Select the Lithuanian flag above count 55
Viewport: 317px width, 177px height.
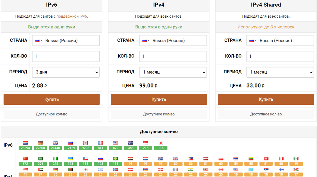(251, 159)
